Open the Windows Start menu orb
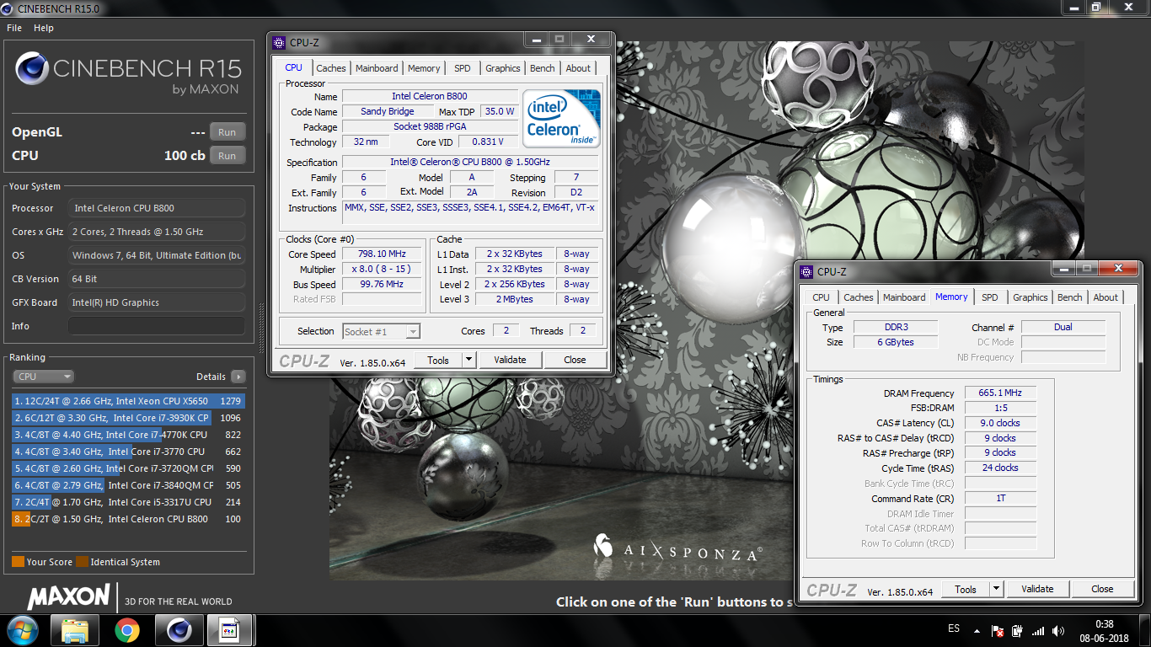The image size is (1151, 647). 21,630
